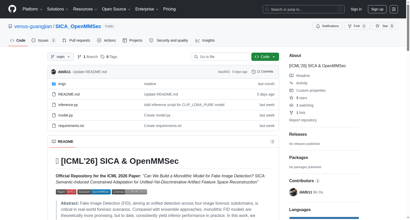Screen dimensions: 410x220
Task: Click the Search or jump to field
Action: (304, 9)
